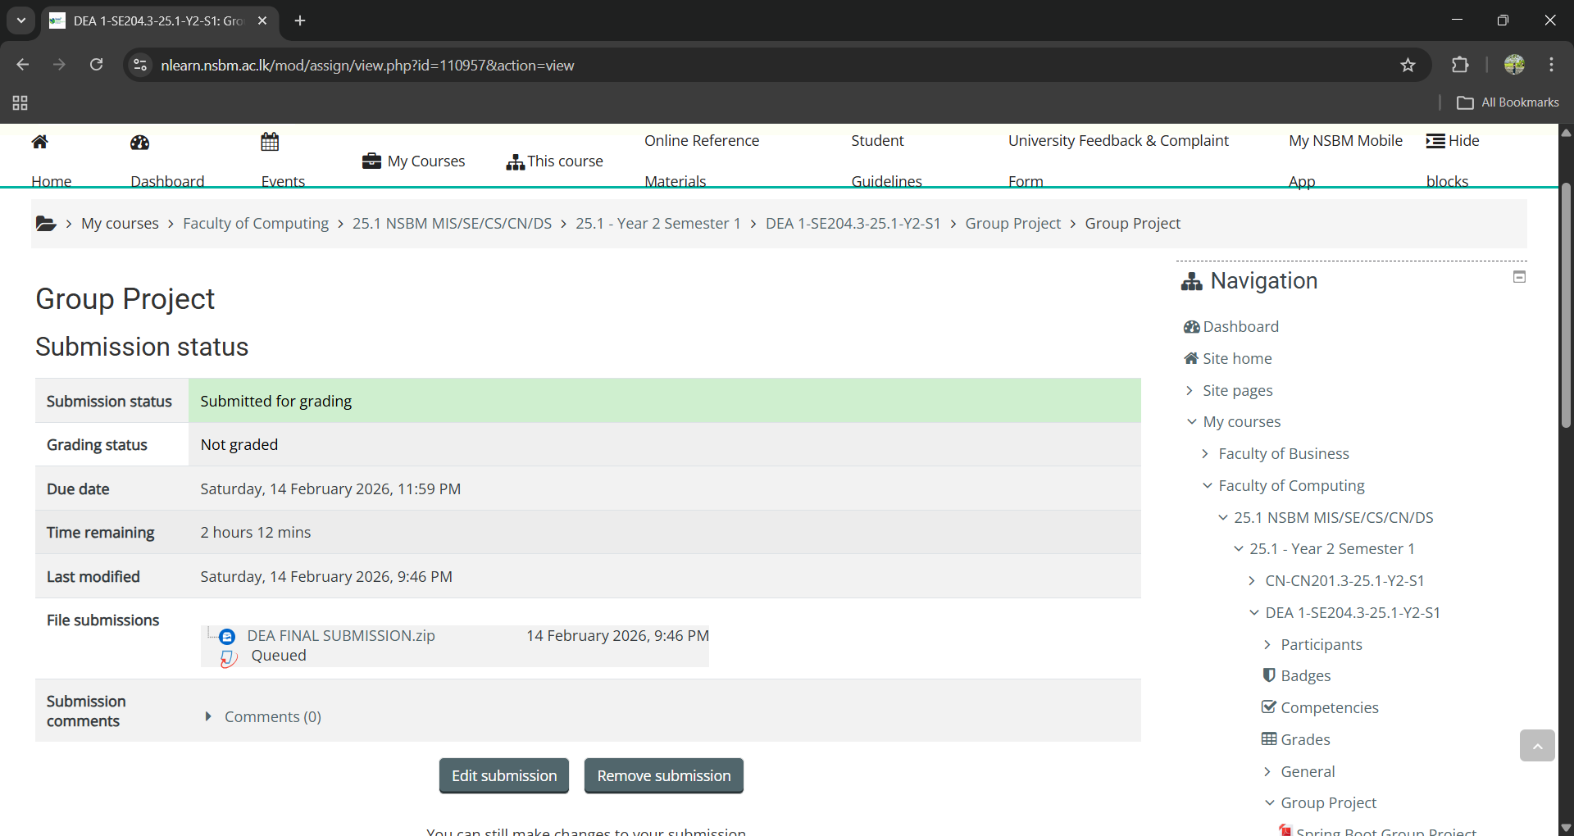
Task: Open the This course menu
Action: 555,161
